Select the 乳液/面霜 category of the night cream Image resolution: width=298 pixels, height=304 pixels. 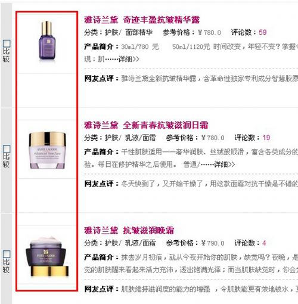coord(140,243)
